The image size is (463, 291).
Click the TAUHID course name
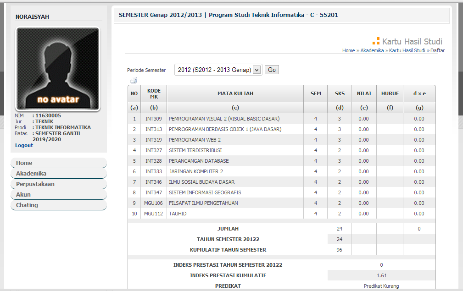[x=178, y=214]
